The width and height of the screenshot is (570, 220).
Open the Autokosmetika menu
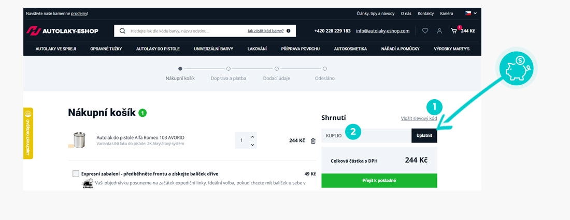click(x=350, y=49)
